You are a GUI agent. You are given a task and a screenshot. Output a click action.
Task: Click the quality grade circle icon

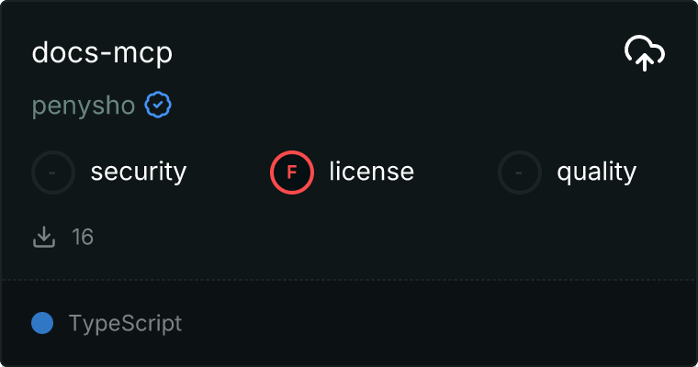coord(520,172)
